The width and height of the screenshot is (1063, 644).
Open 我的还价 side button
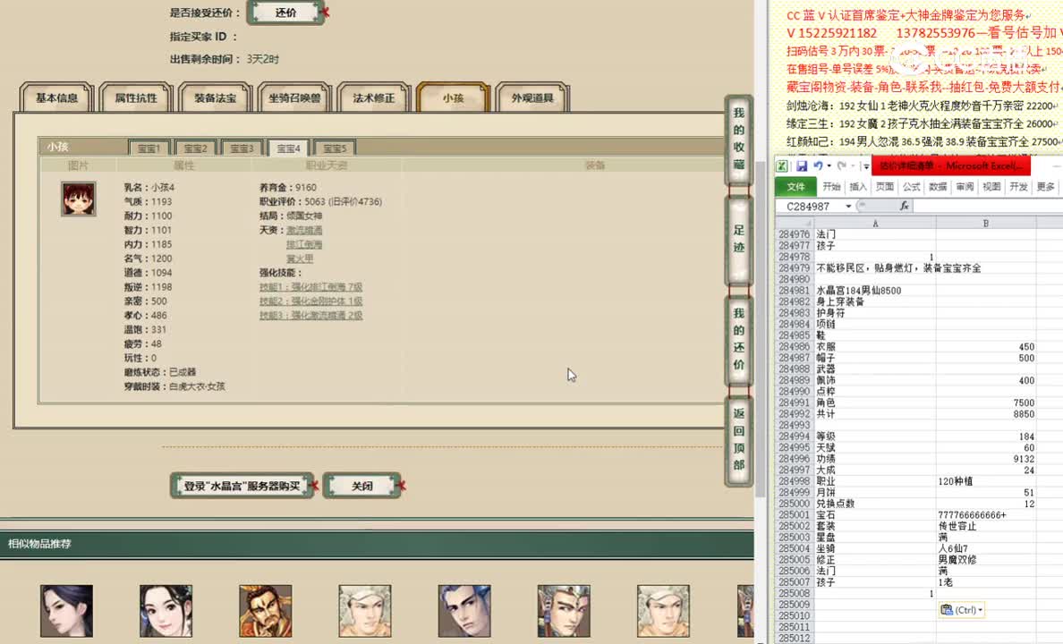(739, 339)
